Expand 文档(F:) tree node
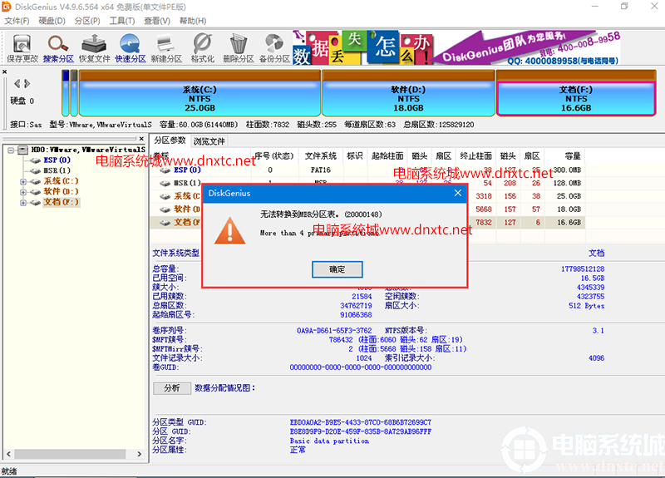665x478 pixels. pos(23,203)
